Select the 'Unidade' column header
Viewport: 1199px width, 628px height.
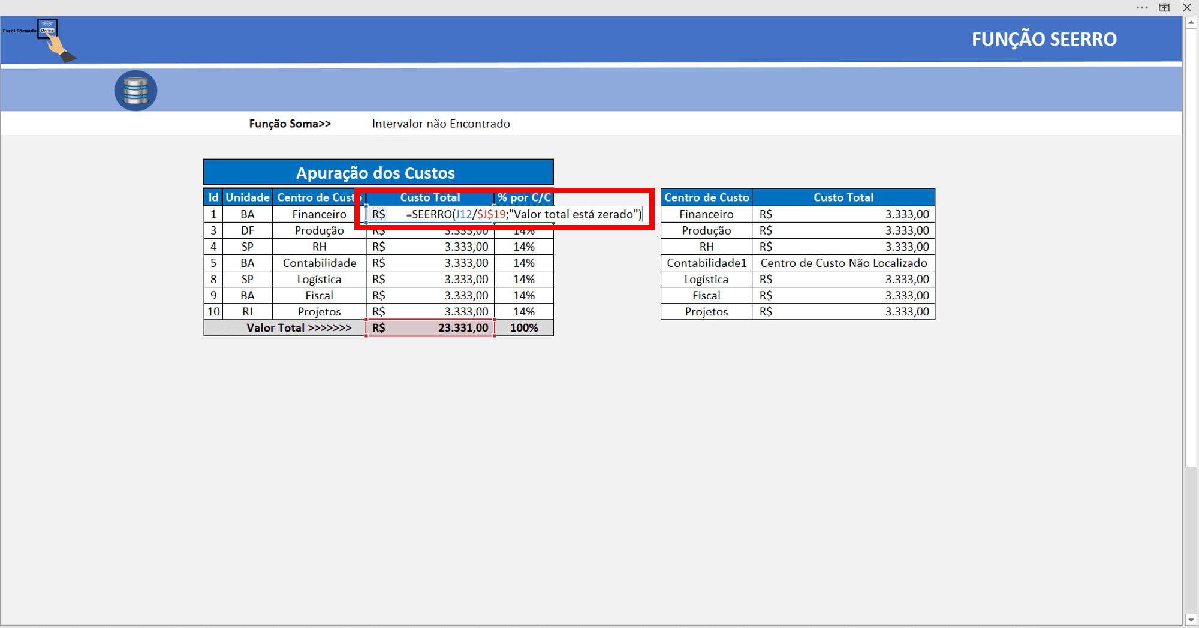248,197
